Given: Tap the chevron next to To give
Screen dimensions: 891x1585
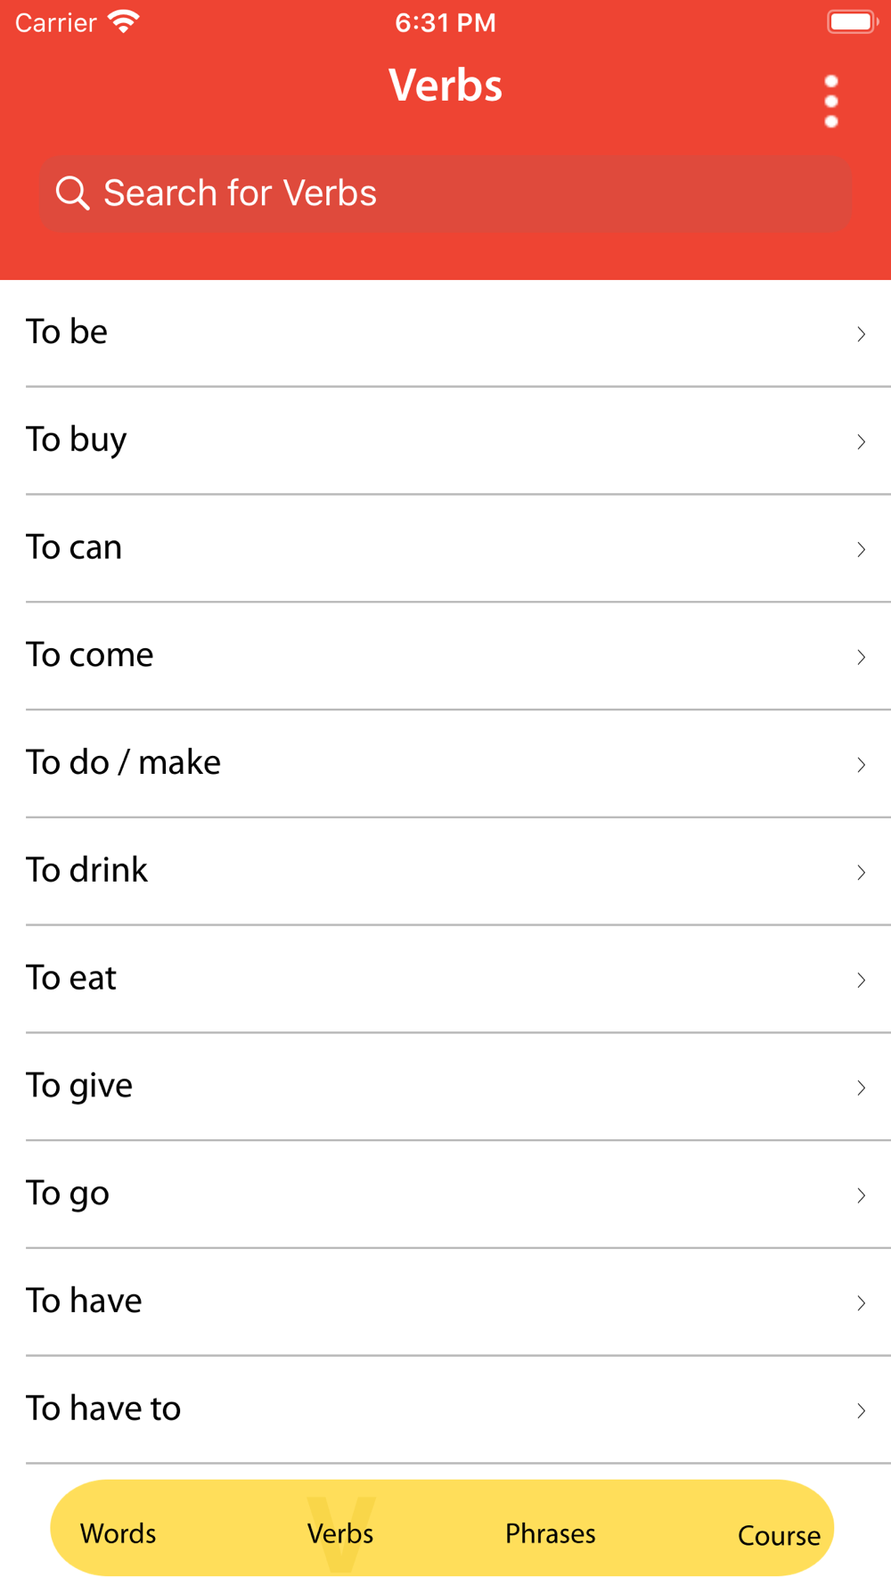Looking at the screenshot, I should [x=861, y=1088].
